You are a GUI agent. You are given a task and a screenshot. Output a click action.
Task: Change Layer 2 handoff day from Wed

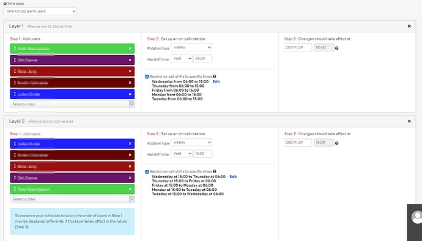(182, 154)
